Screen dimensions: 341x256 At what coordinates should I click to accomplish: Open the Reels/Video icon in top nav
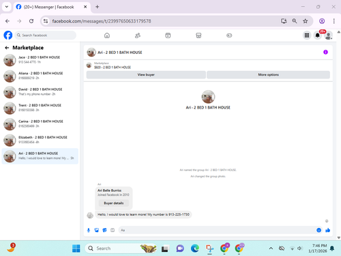[168, 35]
